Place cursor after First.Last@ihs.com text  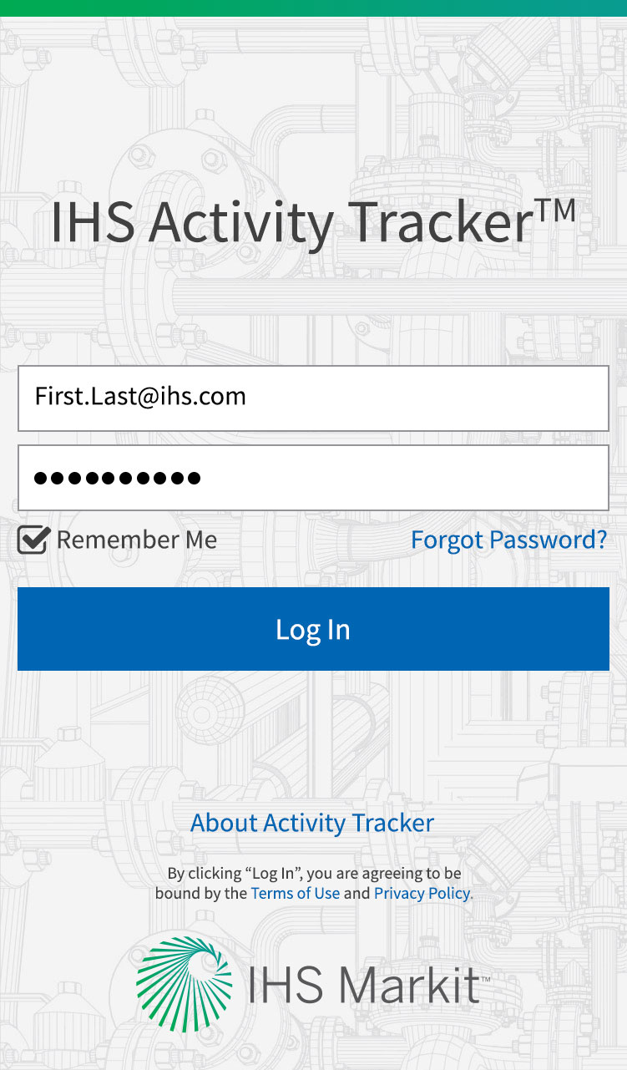(x=248, y=396)
